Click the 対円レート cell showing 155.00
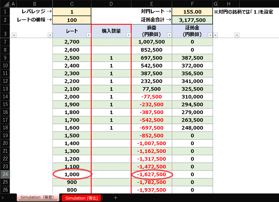The width and height of the screenshot is (279, 202). 192,12
